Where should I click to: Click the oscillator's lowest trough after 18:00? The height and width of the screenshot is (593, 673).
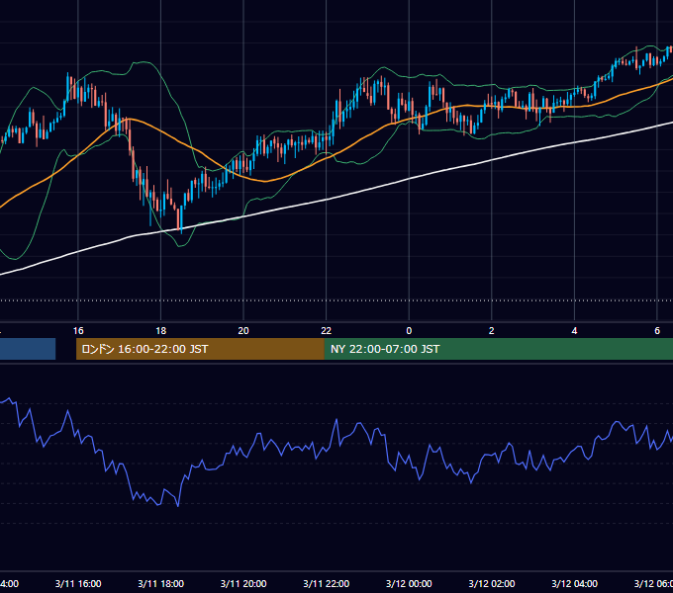coord(178,506)
